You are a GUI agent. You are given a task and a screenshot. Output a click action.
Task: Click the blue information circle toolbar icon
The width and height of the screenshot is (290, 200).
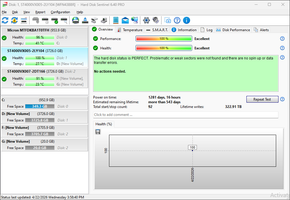(187, 20)
